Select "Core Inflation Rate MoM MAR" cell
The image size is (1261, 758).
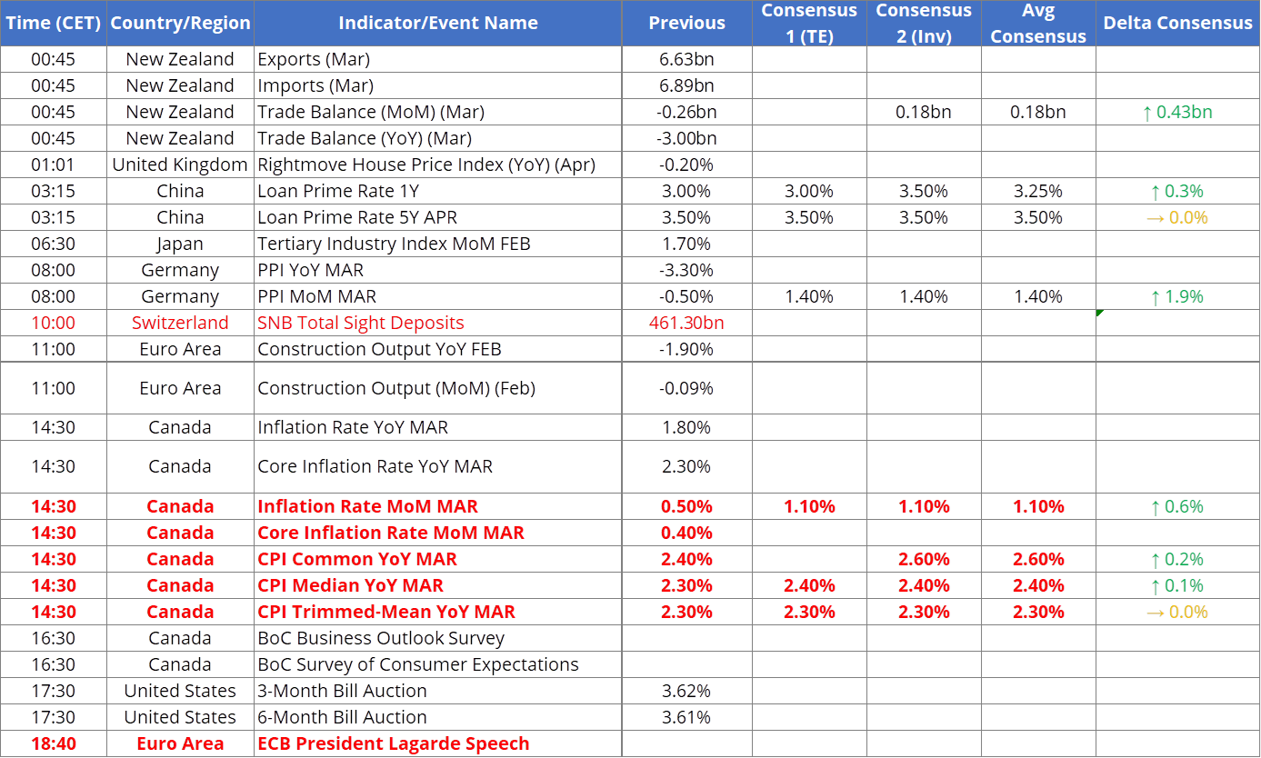438,533
